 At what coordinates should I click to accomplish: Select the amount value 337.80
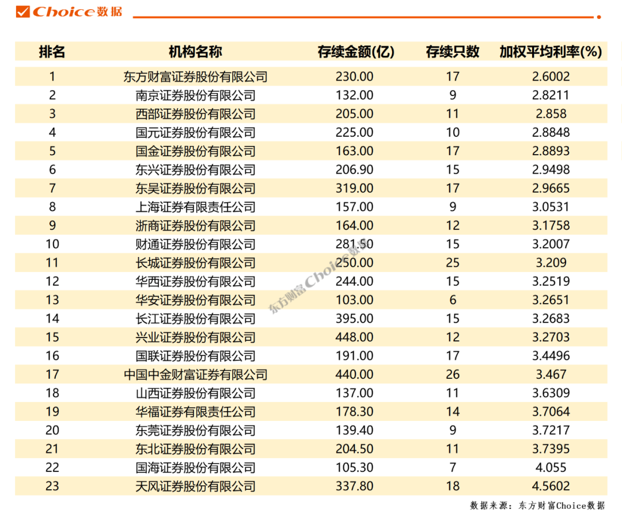tap(354, 486)
